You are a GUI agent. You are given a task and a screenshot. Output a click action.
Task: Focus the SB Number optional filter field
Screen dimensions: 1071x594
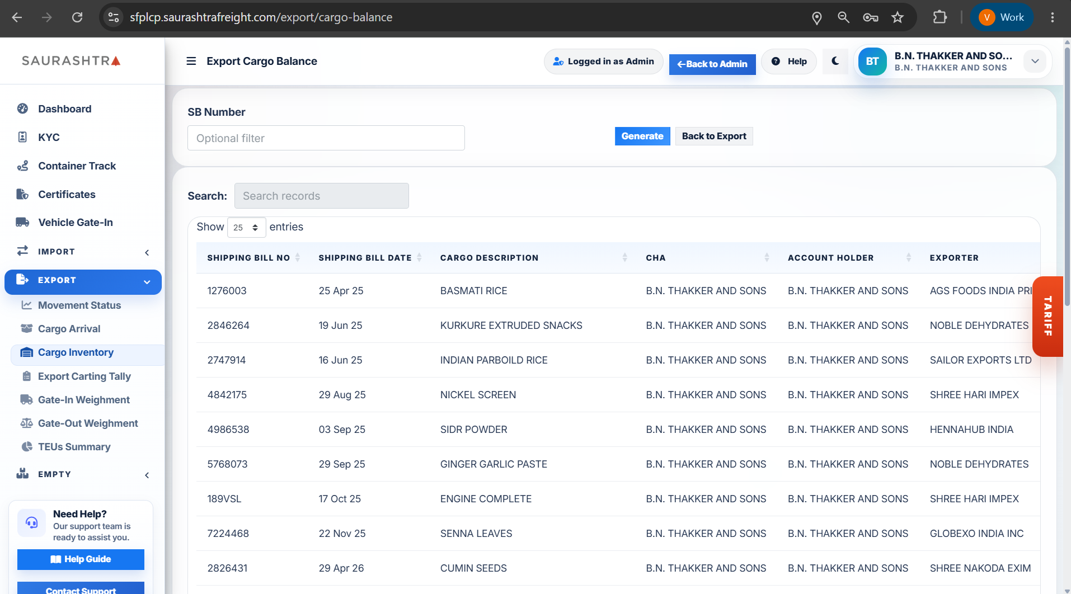tap(326, 138)
